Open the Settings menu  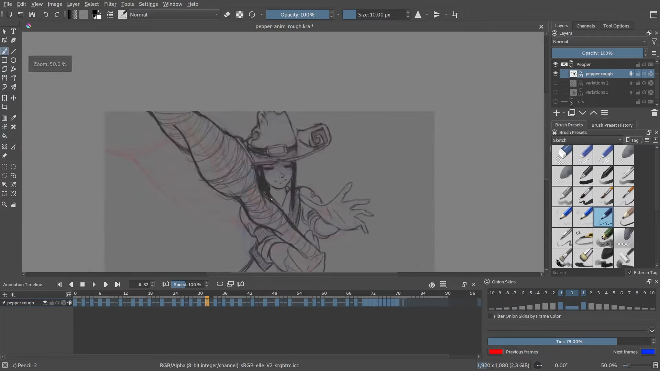(148, 4)
